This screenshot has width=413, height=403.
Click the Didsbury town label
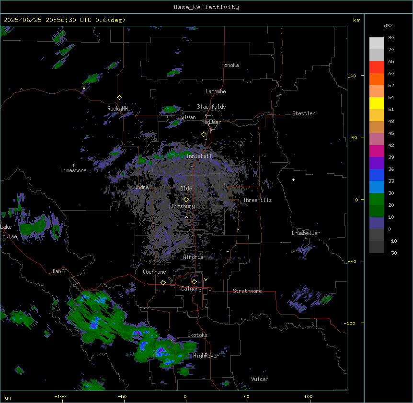coord(184,206)
